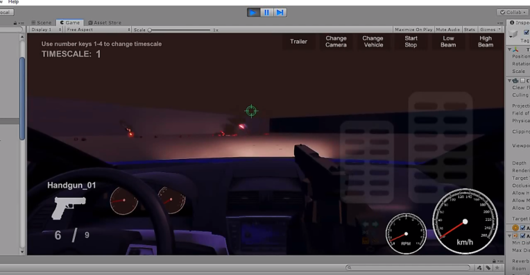The height and width of the screenshot is (275, 530).
Task: Open the Free Aspect dropdown
Action: 98,30
